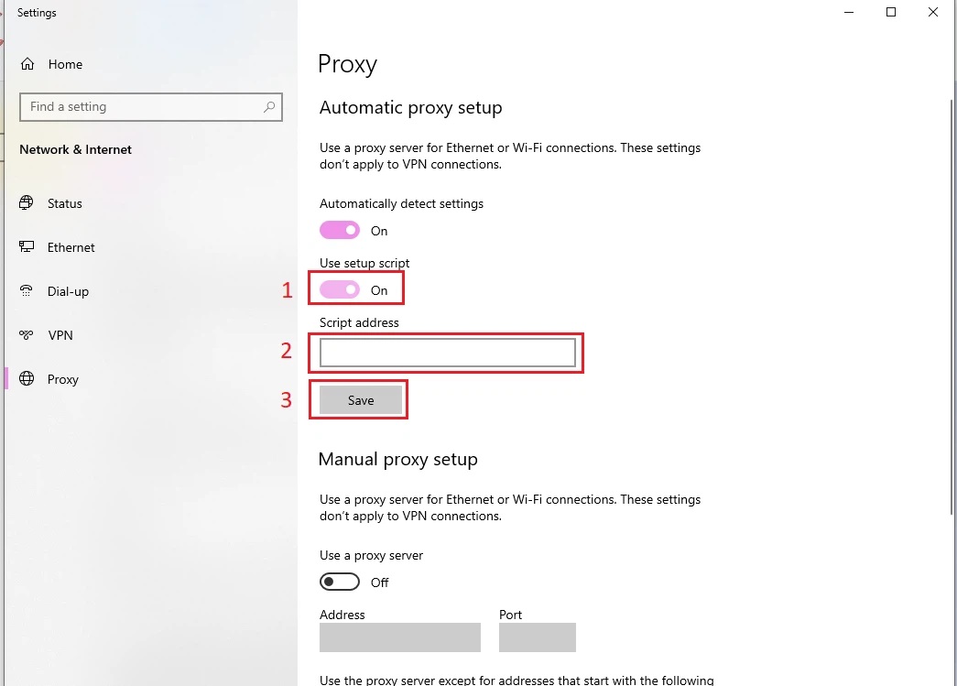Image resolution: width=957 pixels, height=686 pixels.
Task: Click the VPN connection icon
Action: 27,334
